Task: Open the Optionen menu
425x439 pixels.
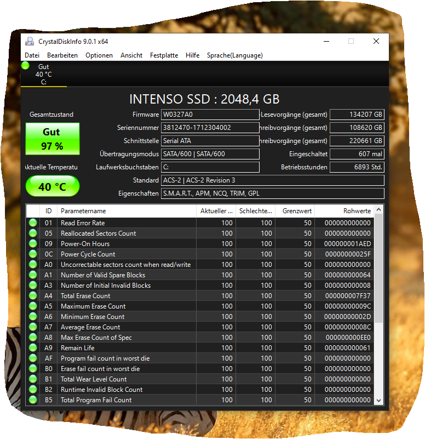Action: [99, 55]
